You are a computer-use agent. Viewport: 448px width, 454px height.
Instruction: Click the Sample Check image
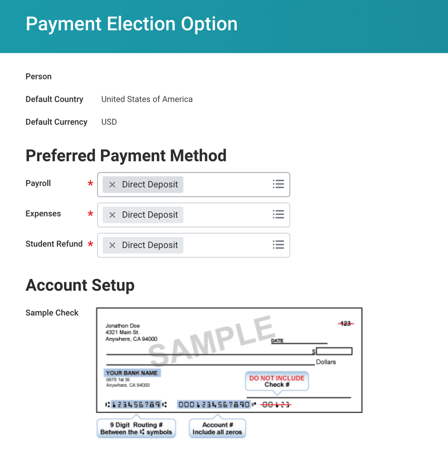point(229,359)
